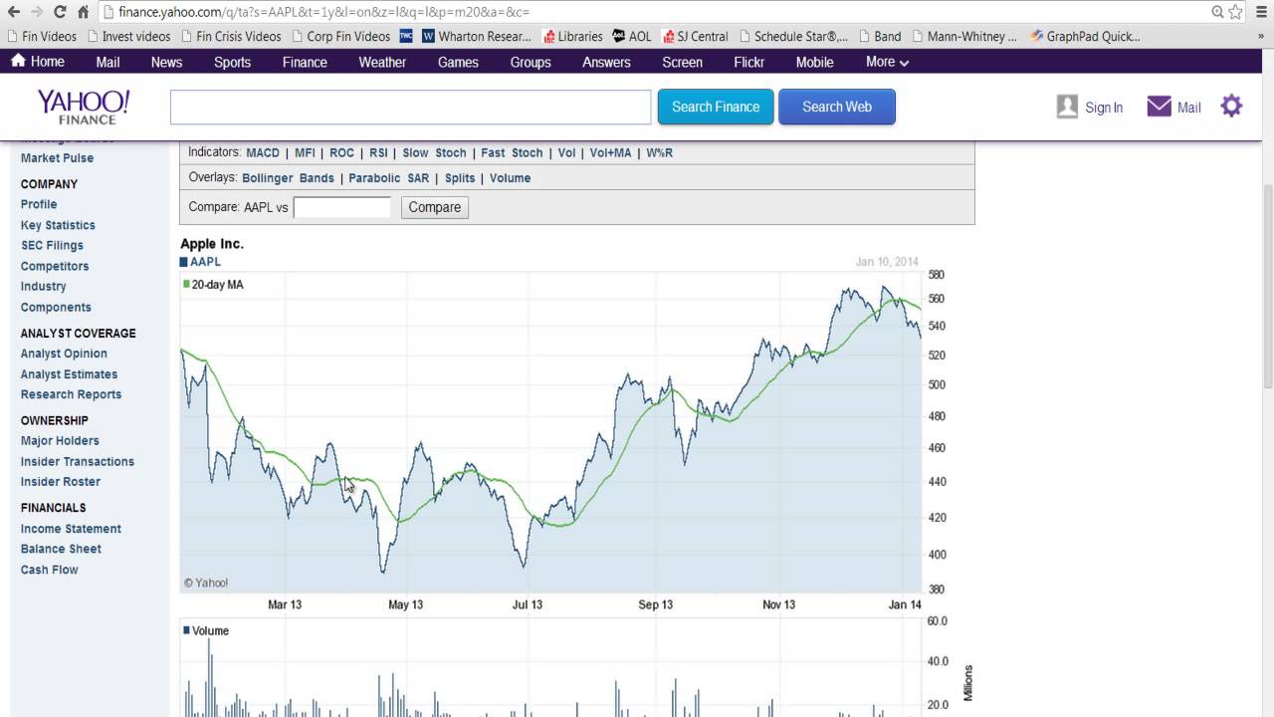Click the zoom magnifier icon in address bar
The height and width of the screenshot is (717, 1274).
(x=1217, y=12)
